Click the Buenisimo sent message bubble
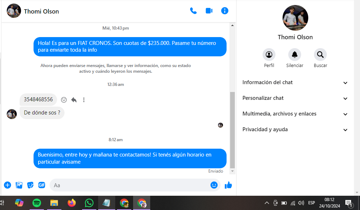The image size is (360, 210). [130, 158]
